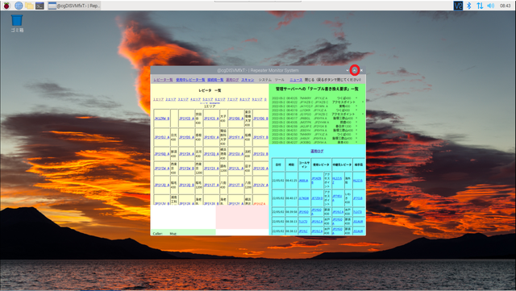Jump to 4エリア in the area links
Viewport: 516px width, 291px height.
click(x=195, y=99)
